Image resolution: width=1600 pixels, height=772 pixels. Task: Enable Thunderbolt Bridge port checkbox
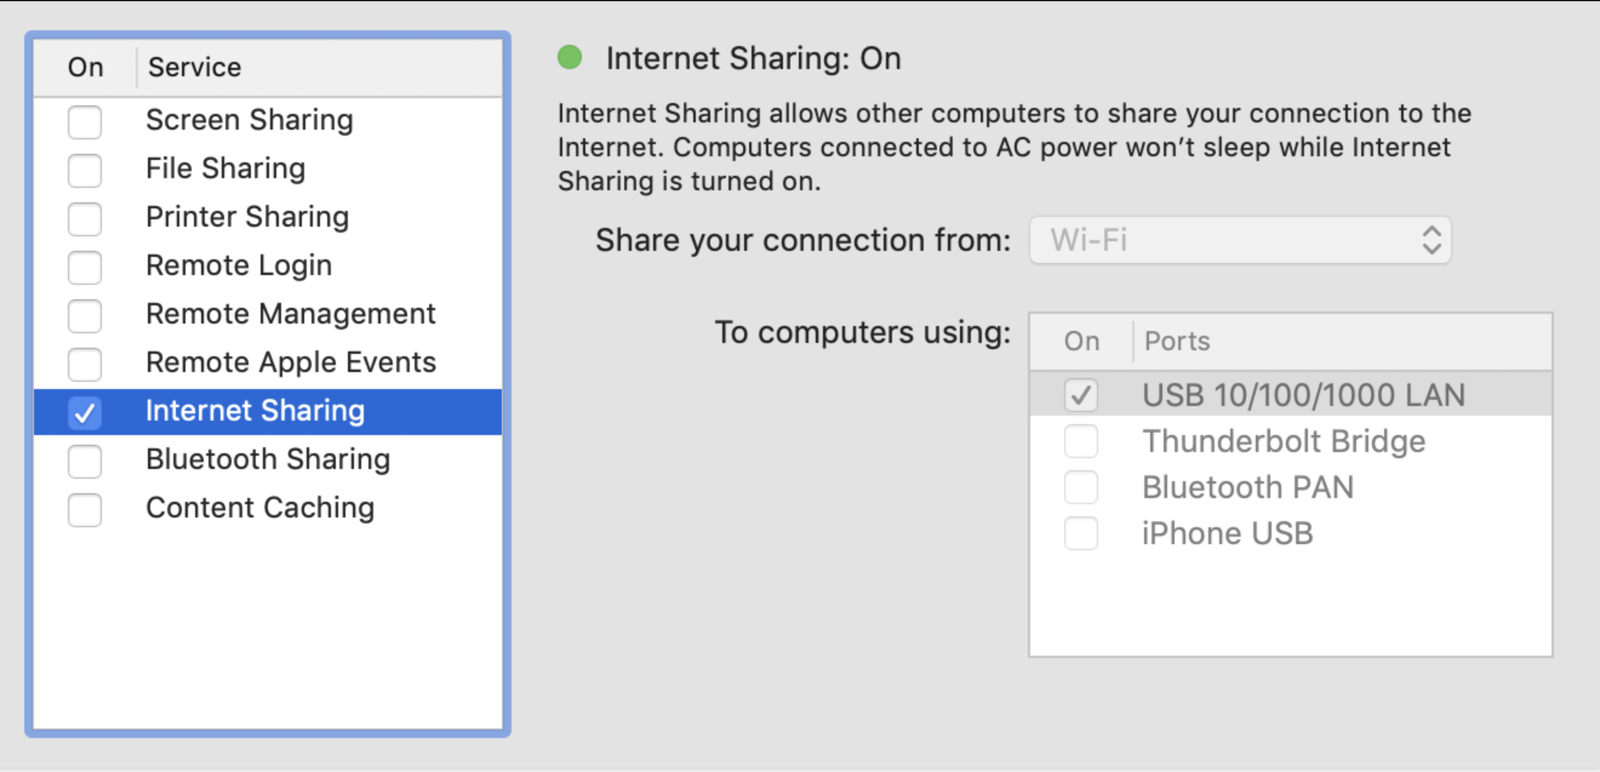coord(1081,441)
